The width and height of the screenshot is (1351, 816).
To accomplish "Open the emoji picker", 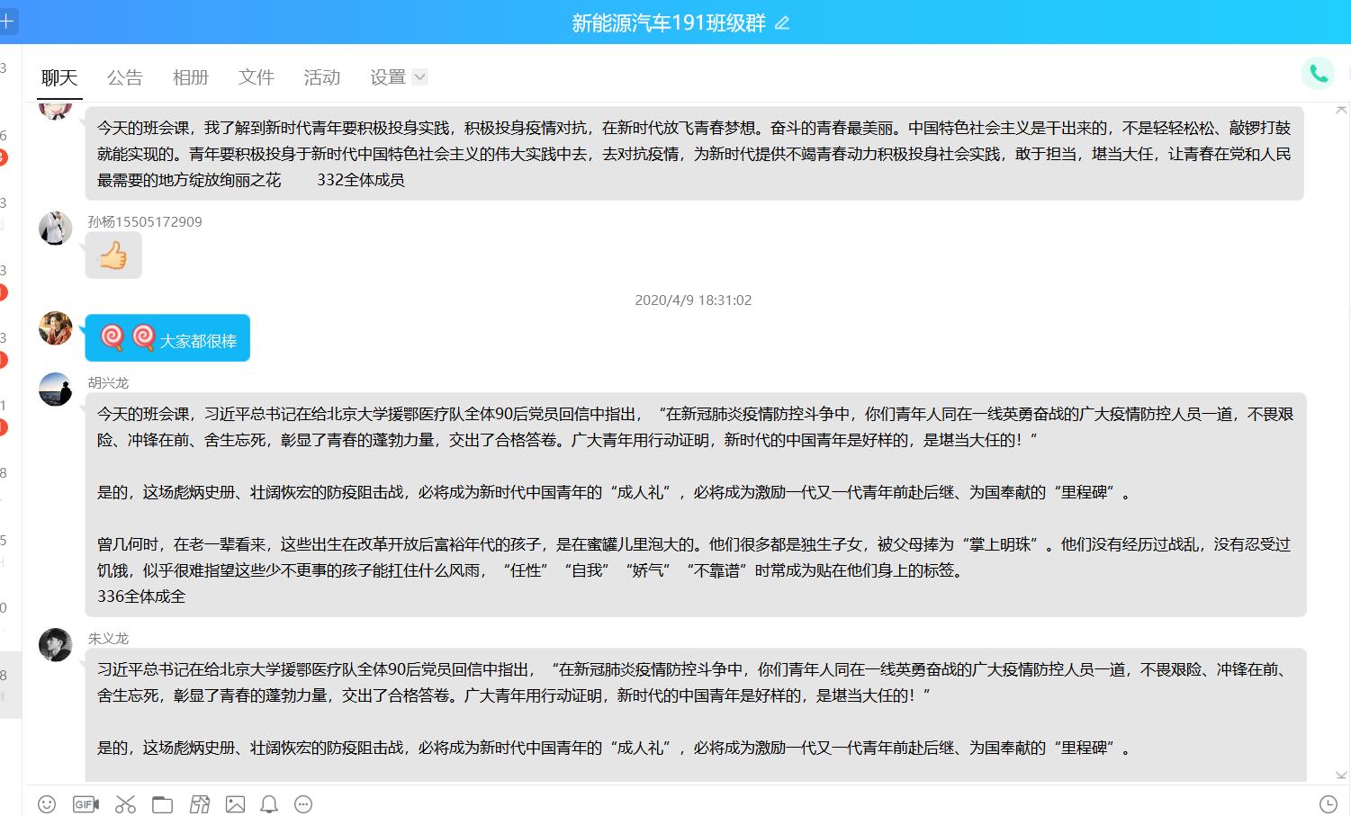I will (47, 804).
